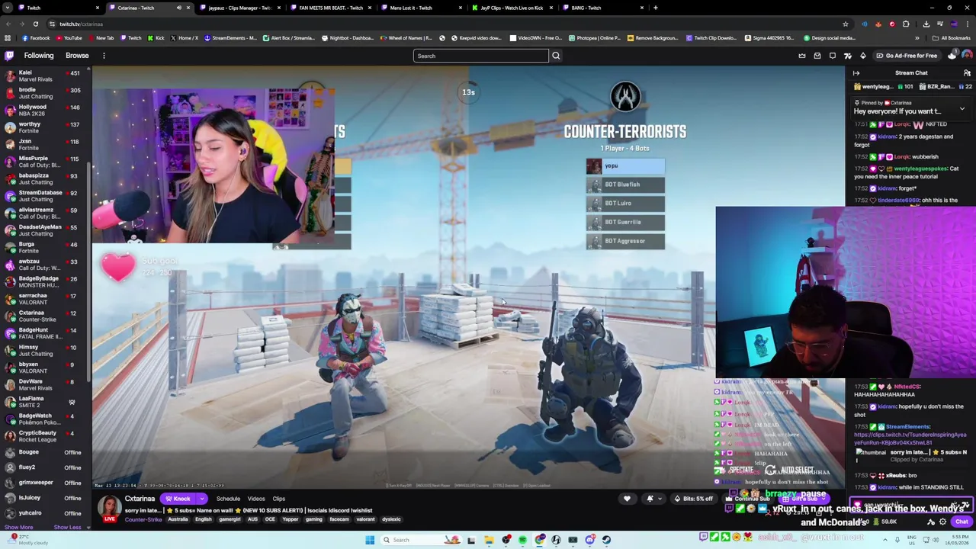Click the Knock button

coord(178,499)
